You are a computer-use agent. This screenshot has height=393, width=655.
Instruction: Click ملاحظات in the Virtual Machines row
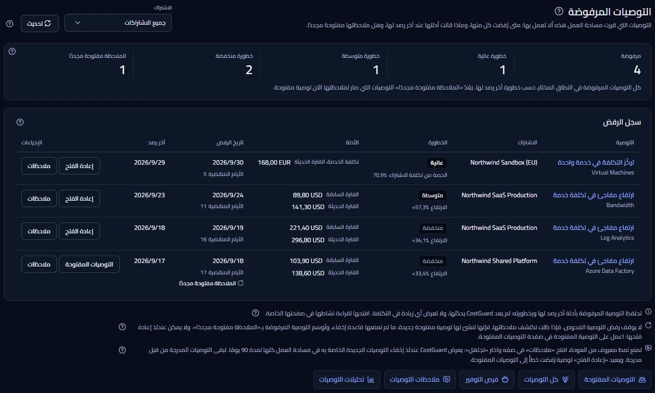(39, 166)
